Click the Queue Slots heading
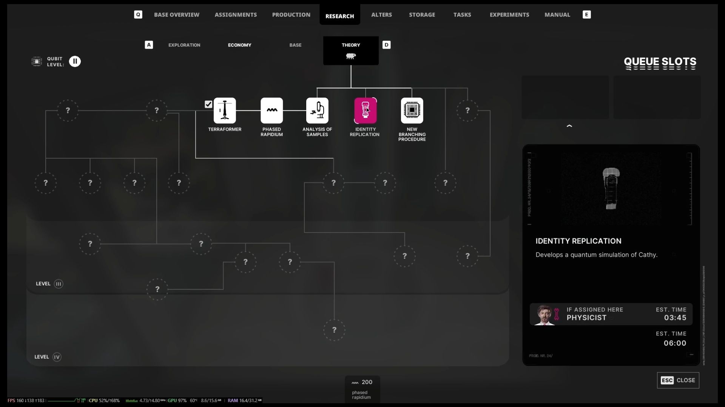This screenshot has width=725, height=407. coord(660,63)
